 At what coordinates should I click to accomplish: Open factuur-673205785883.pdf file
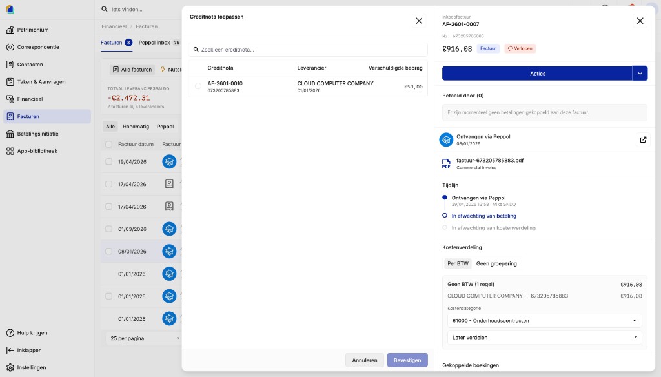490,161
